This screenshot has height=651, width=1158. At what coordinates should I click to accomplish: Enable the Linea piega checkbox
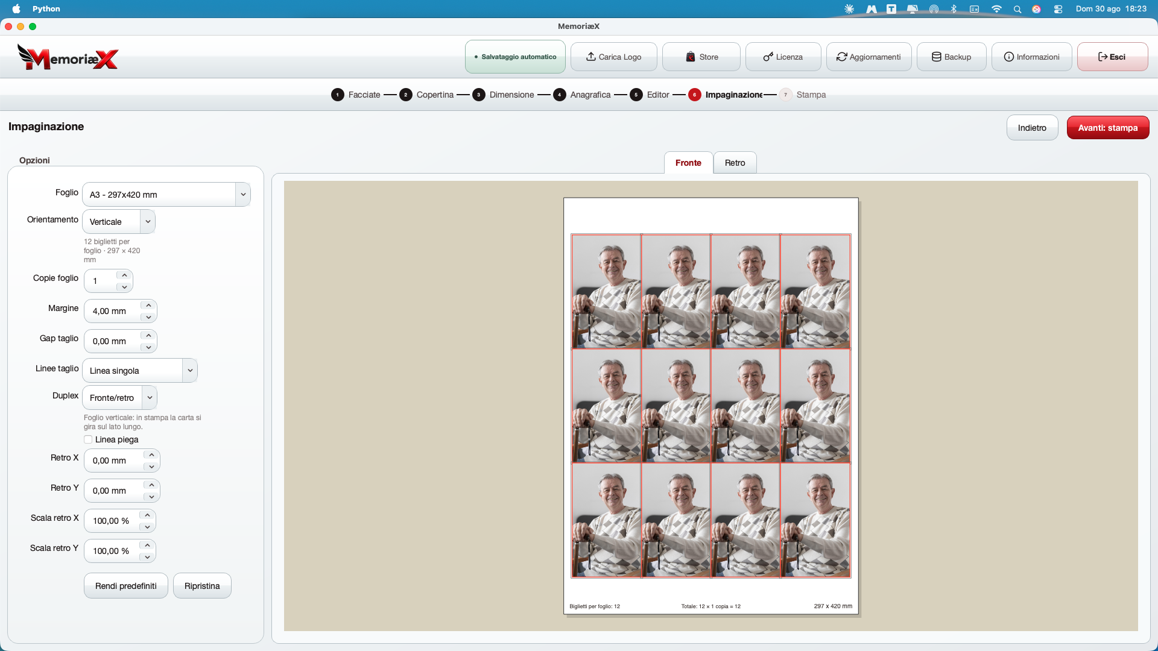click(x=88, y=439)
